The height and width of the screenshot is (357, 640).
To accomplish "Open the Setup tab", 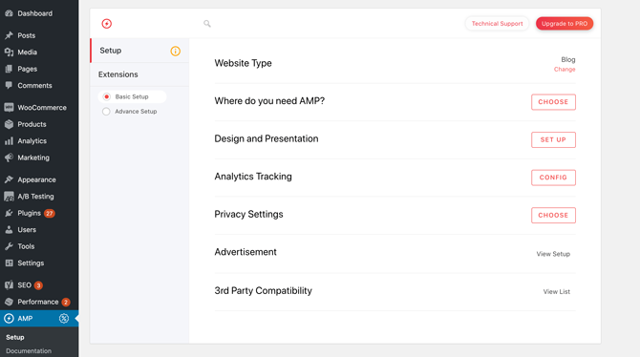I will [139, 51].
